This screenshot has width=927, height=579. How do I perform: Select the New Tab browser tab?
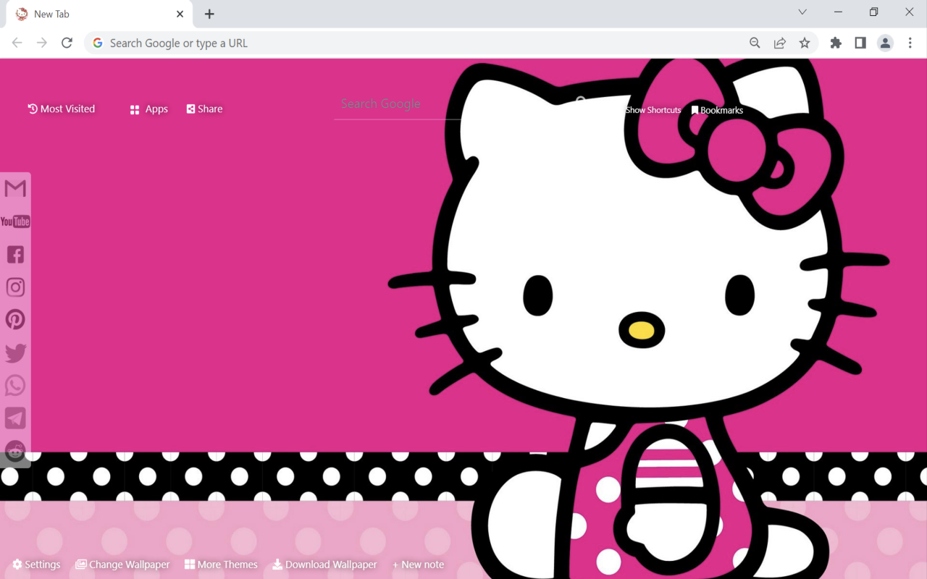[99, 14]
